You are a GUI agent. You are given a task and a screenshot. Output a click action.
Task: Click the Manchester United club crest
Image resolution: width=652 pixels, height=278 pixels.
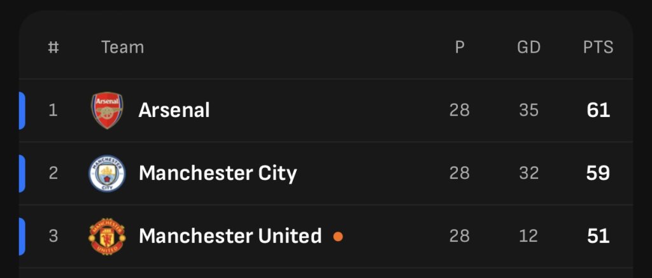[x=107, y=236]
